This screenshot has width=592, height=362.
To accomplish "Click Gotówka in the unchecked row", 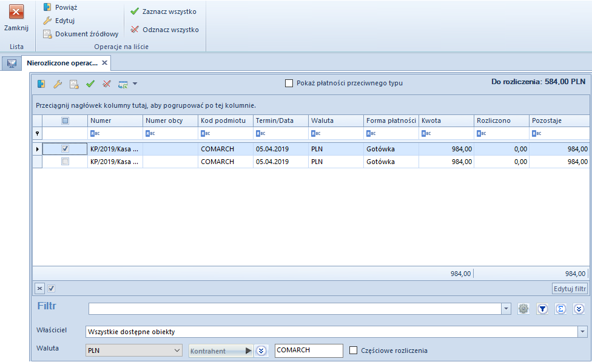I will point(380,162).
